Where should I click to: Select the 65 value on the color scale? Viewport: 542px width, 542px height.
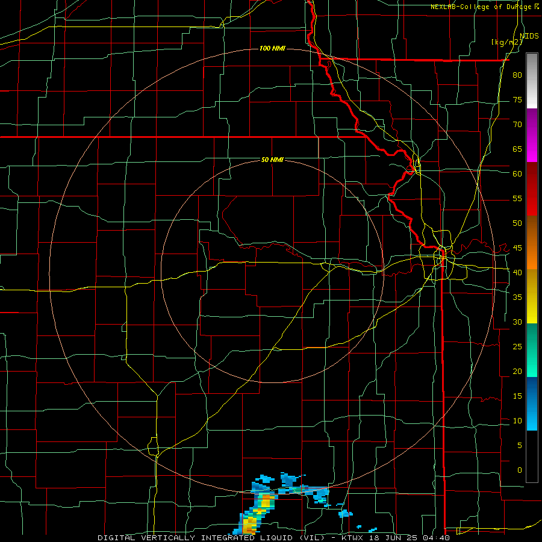point(517,149)
